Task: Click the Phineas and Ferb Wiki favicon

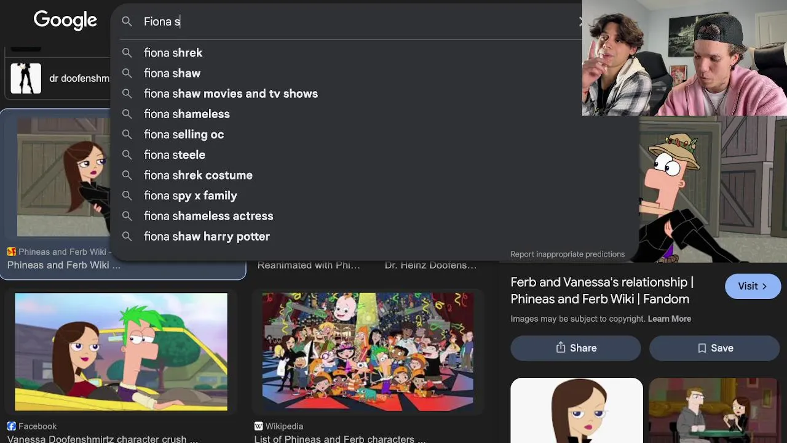Action: [x=12, y=252]
